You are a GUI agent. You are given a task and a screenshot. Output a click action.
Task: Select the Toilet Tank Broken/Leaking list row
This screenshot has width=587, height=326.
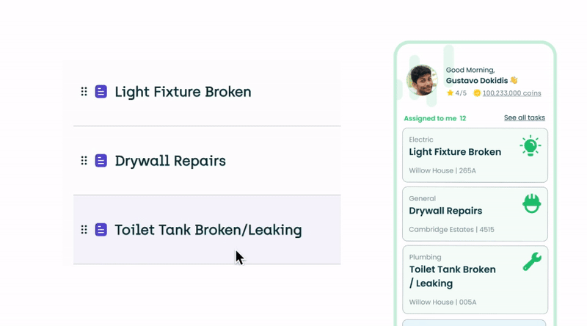point(207,230)
